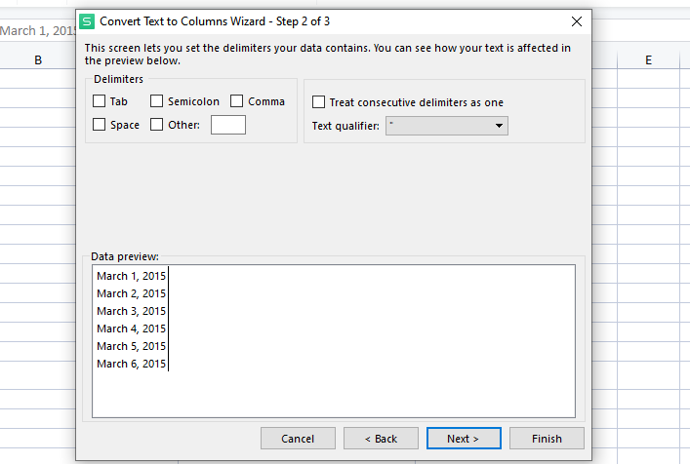Click Finish to complete the wizard
Screen dimensions: 690x464
coord(547,439)
